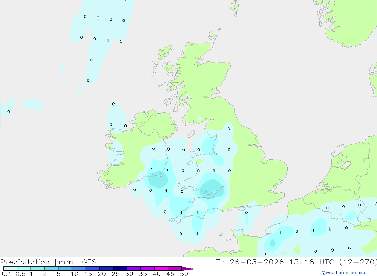Select the 1–2 mm legend color swatch
Viewport: 377px width, 276px height.
[38, 268]
